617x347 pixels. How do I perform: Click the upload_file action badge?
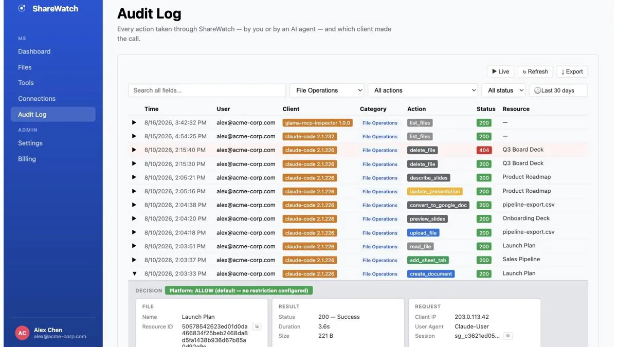click(424, 233)
